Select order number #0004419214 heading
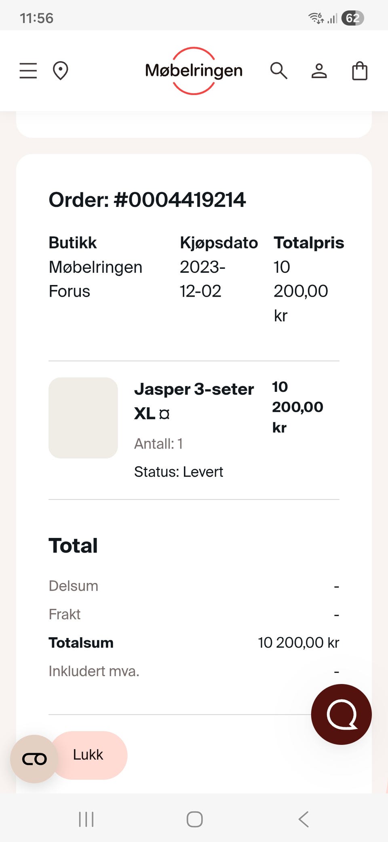Viewport: 388px width, 842px height. (x=147, y=200)
